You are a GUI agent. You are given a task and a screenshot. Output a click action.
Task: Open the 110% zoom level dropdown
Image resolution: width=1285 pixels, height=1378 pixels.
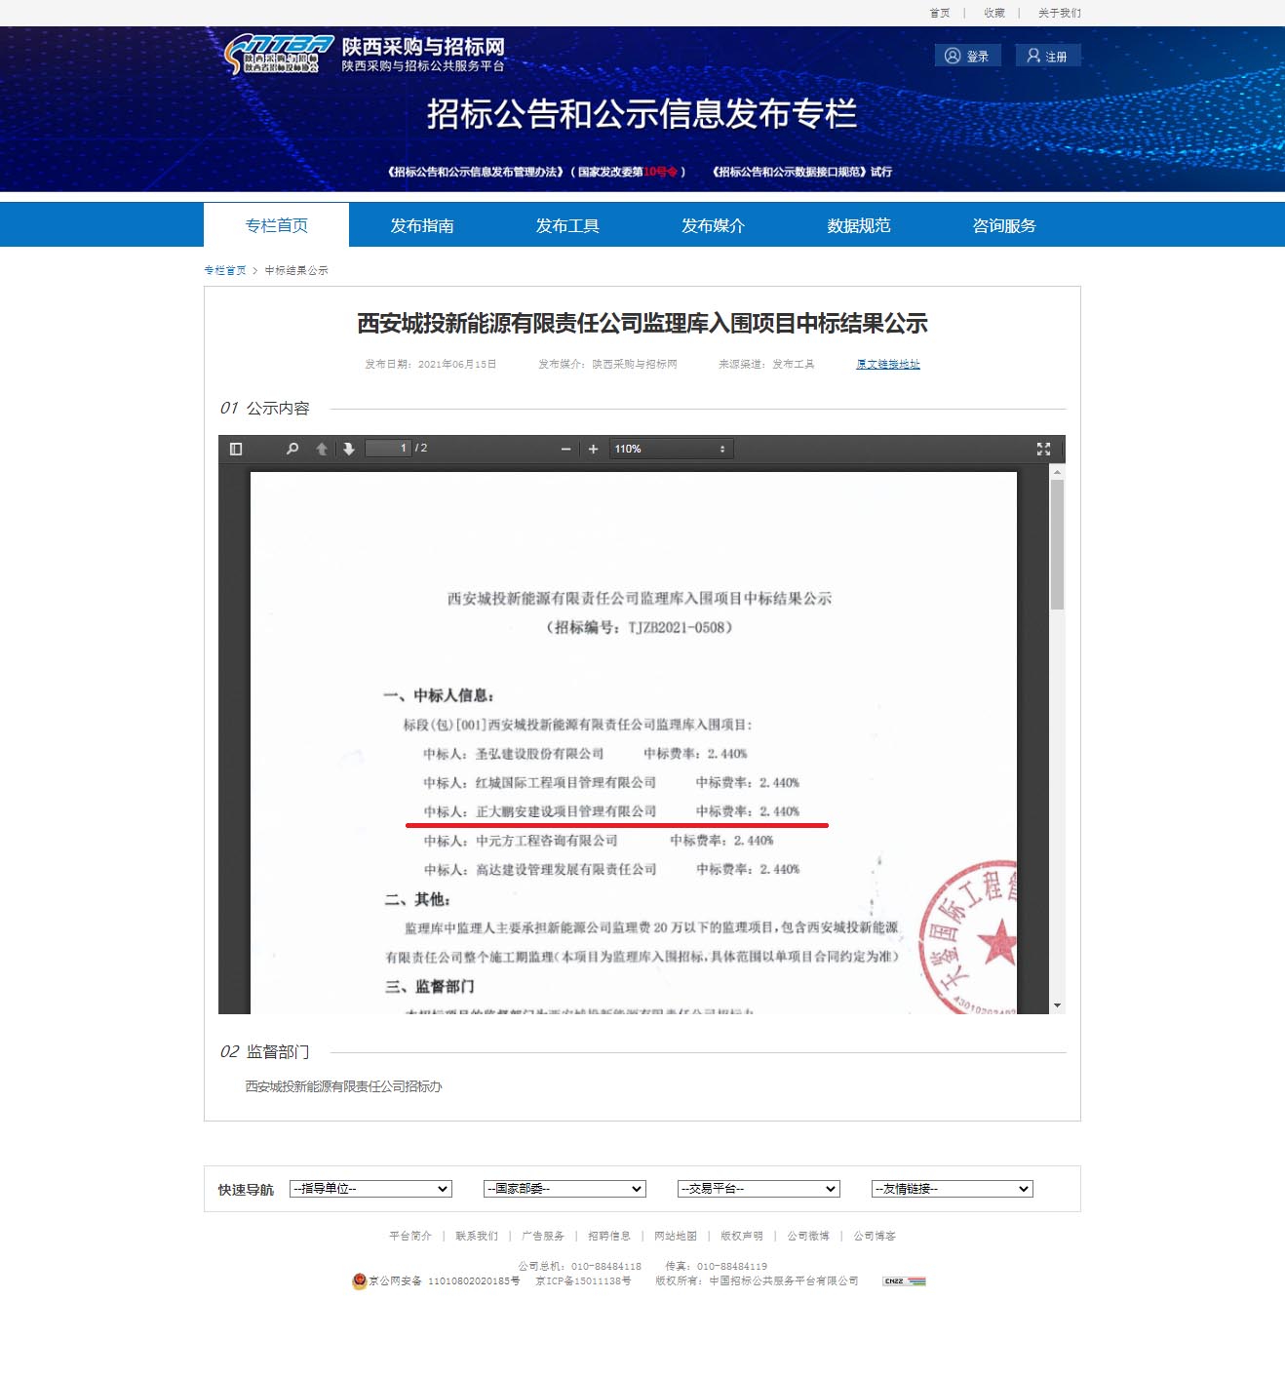point(671,449)
